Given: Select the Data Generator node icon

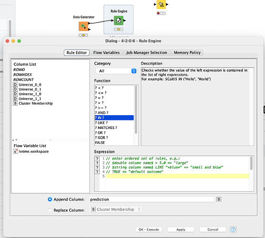Looking at the screenshot, I should pyautogui.click(x=83, y=26).
